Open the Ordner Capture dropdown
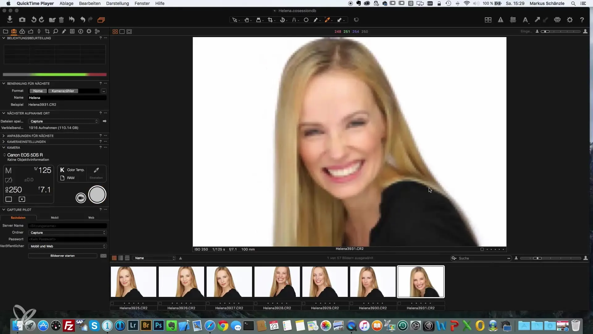593x334 pixels. point(67,233)
